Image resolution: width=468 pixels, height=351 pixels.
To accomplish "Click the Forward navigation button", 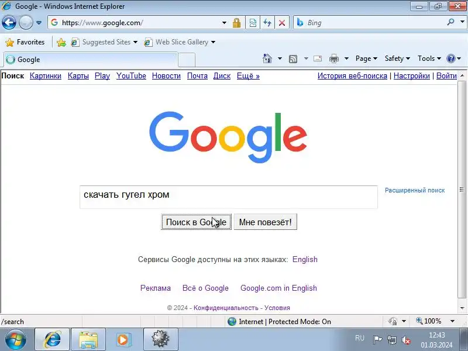I will click(x=26, y=22).
